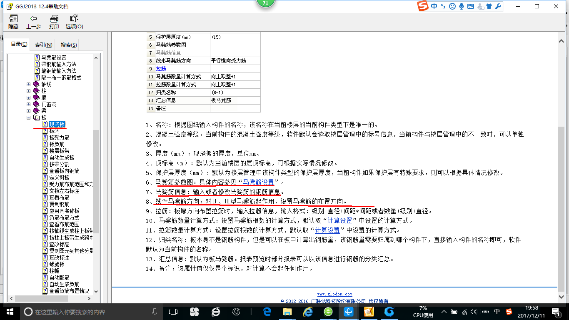Click the blue 拉筋 link in table

[x=161, y=68]
